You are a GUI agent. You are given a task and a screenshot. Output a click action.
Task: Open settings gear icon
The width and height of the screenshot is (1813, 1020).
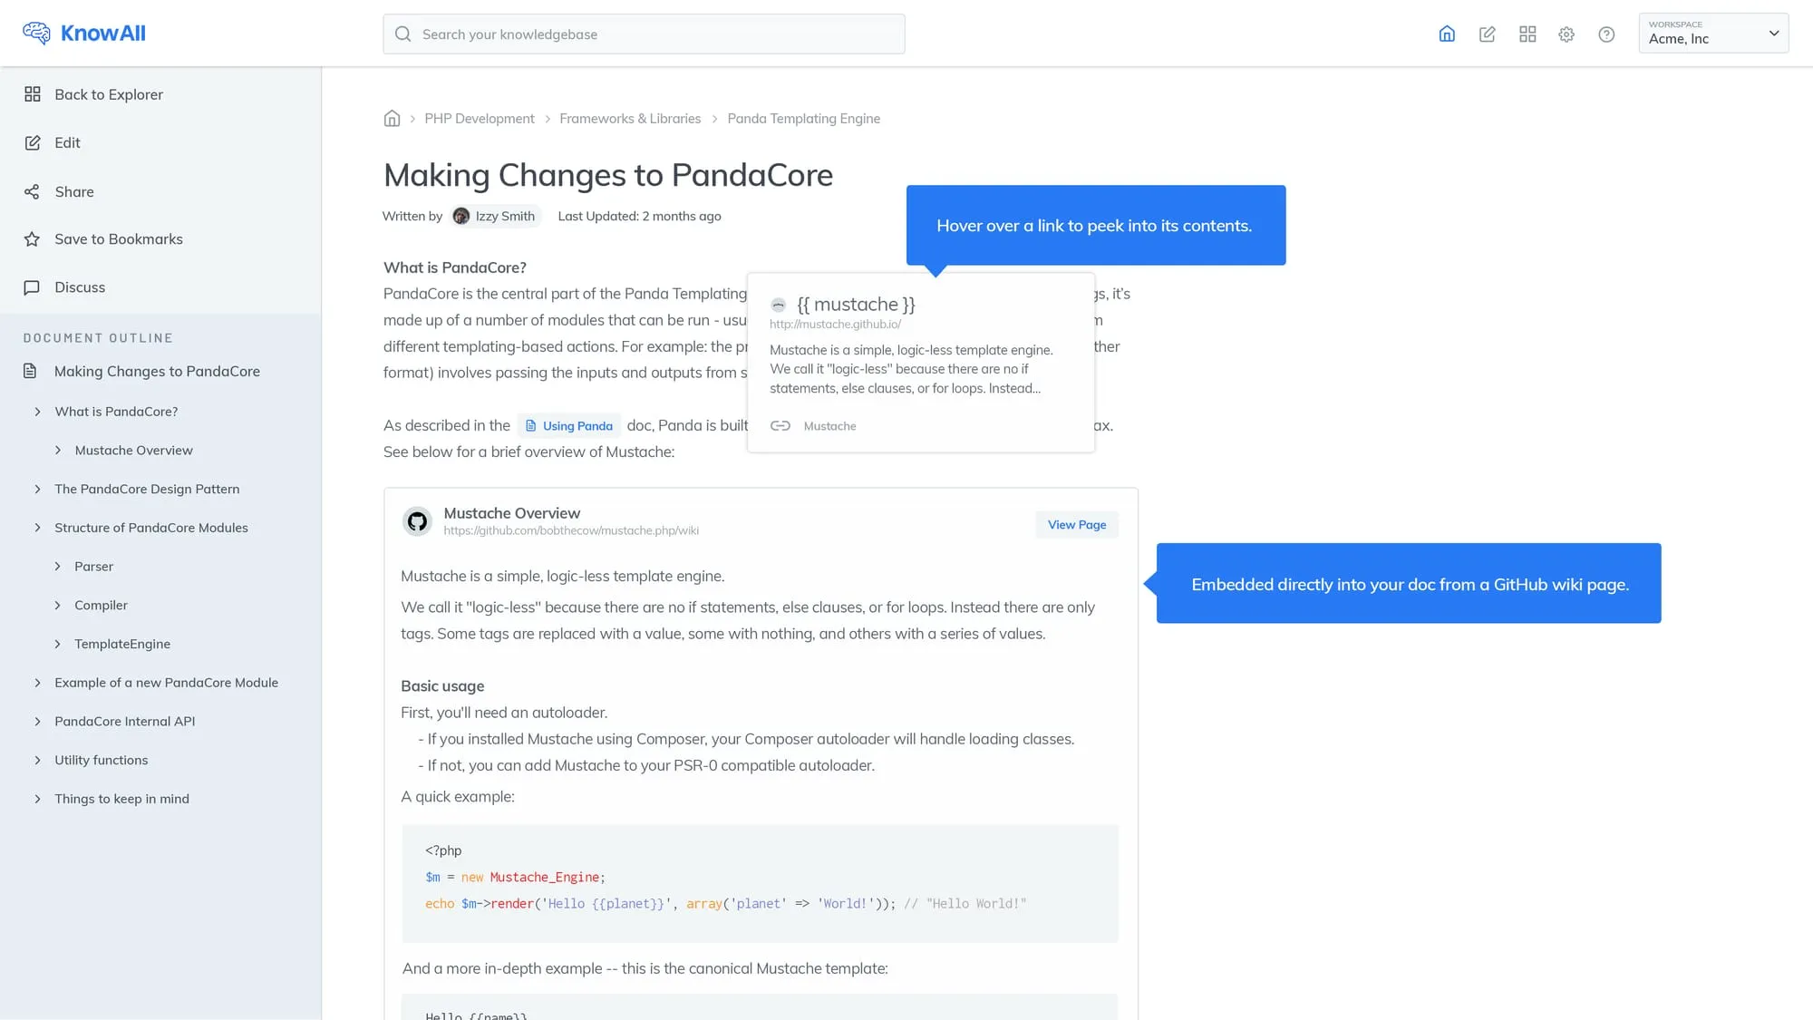pyautogui.click(x=1566, y=34)
